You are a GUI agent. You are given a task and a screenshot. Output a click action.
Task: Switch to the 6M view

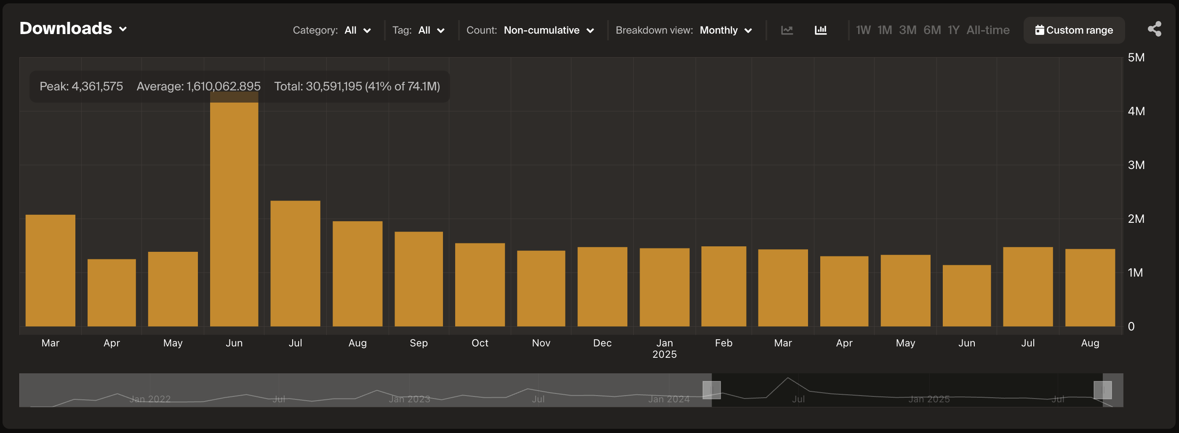[932, 30]
